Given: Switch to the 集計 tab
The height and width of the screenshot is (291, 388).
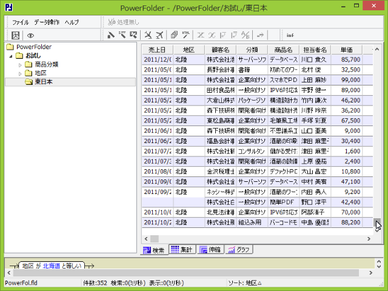Looking at the screenshot, I should coord(182,249).
